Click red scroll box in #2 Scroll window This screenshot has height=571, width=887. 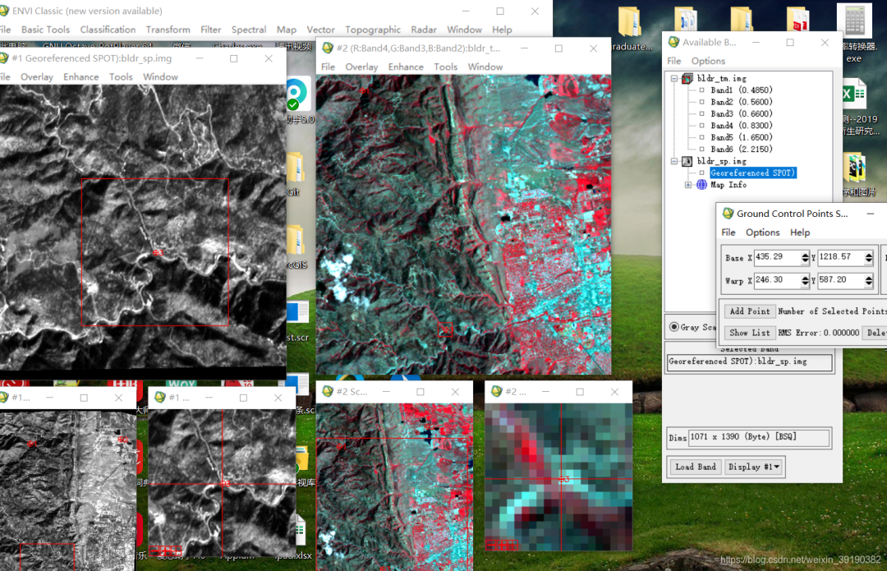pyautogui.click(x=393, y=504)
